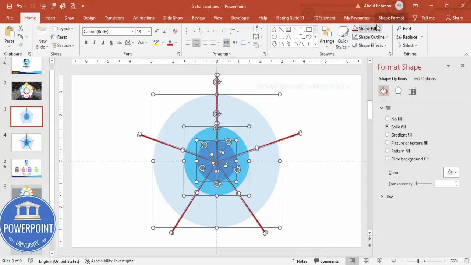Click the Undo arrow icon
471x265 pixels.
(x=19, y=6)
